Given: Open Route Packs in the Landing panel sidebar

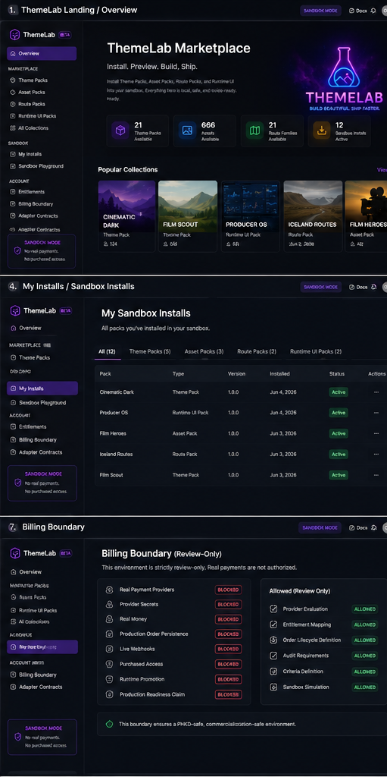Looking at the screenshot, I should [x=32, y=104].
